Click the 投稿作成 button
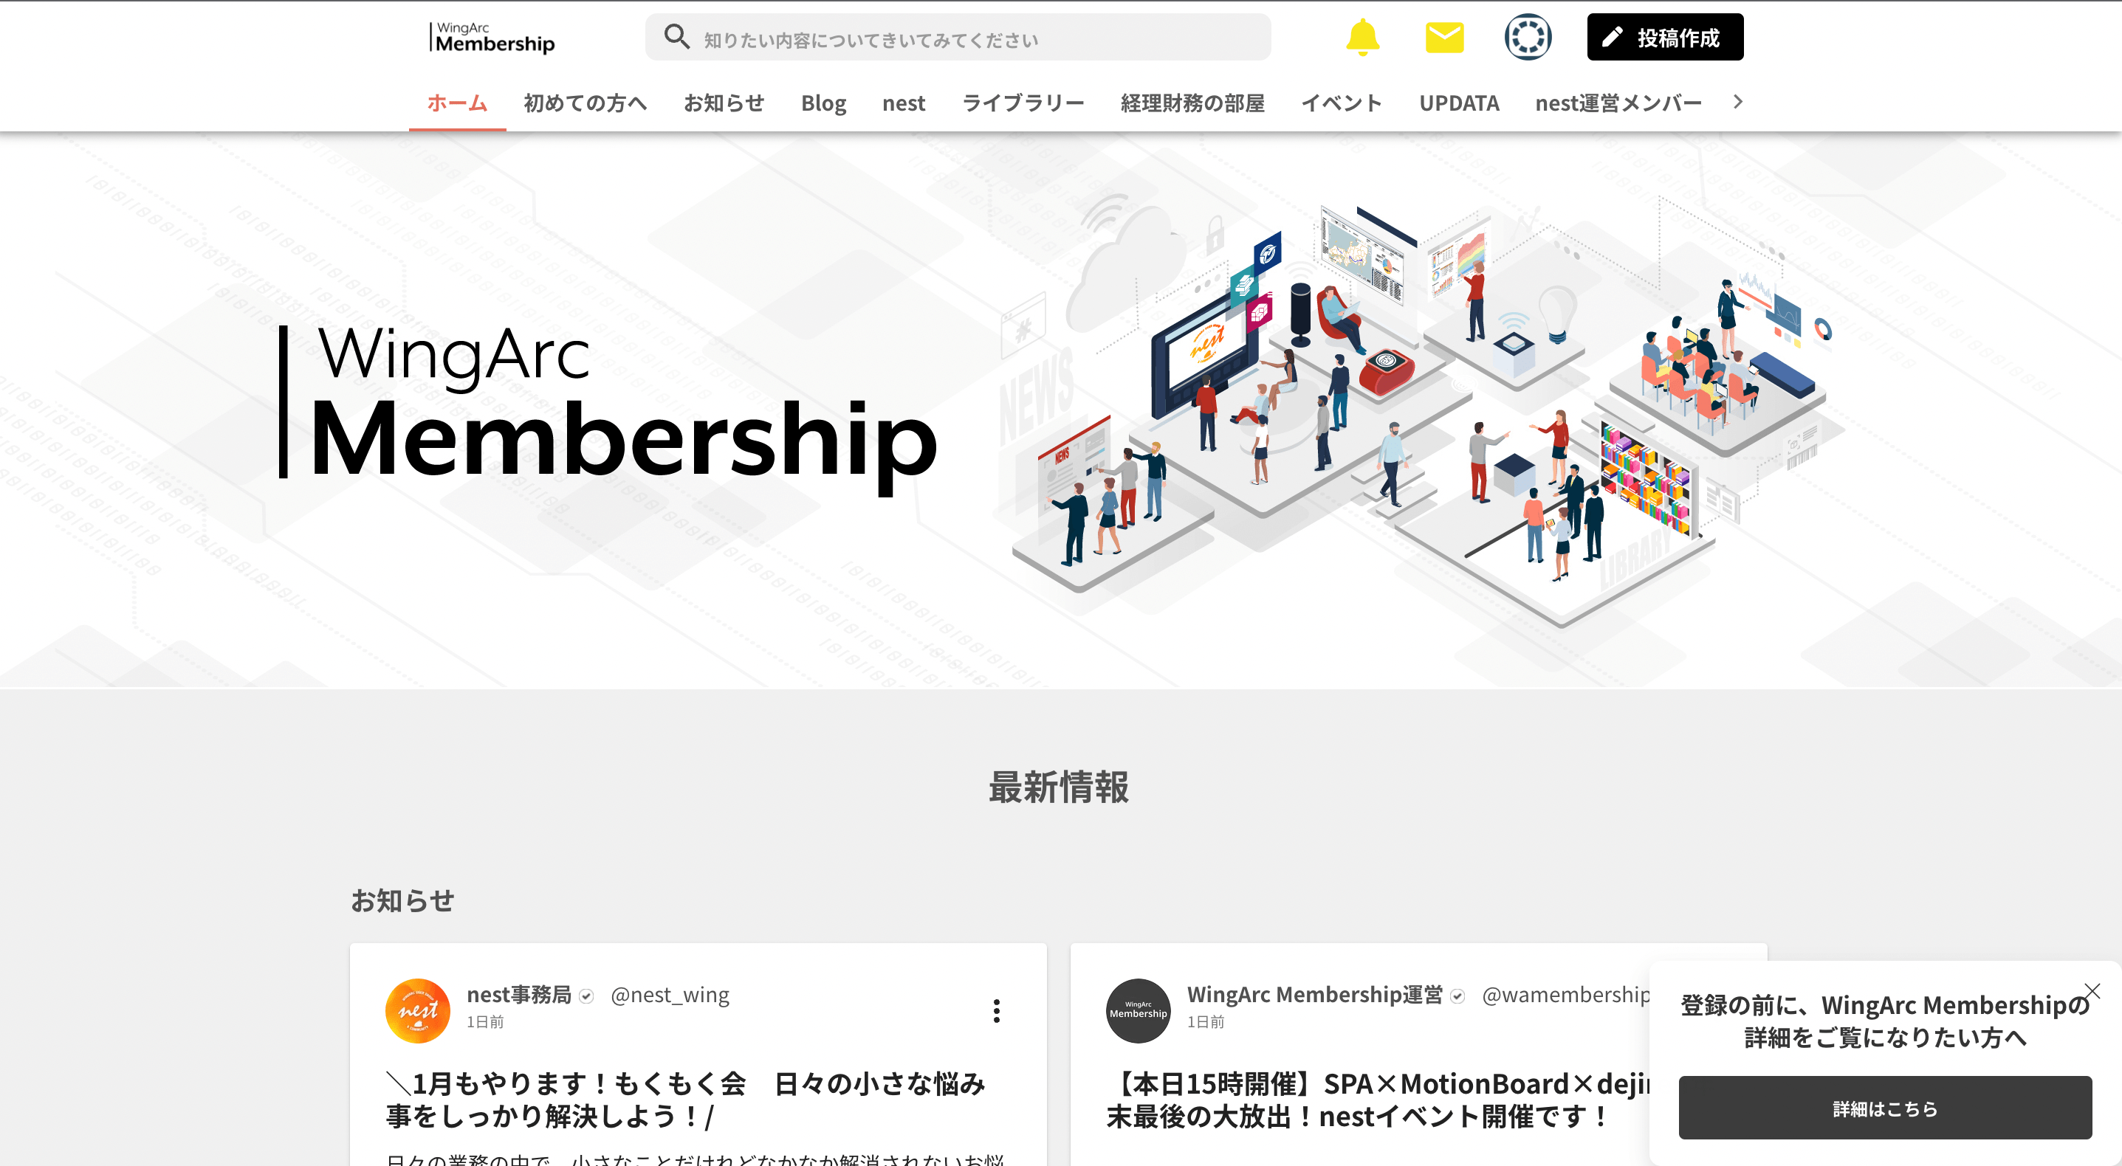2122x1166 pixels. [x=1665, y=37]
